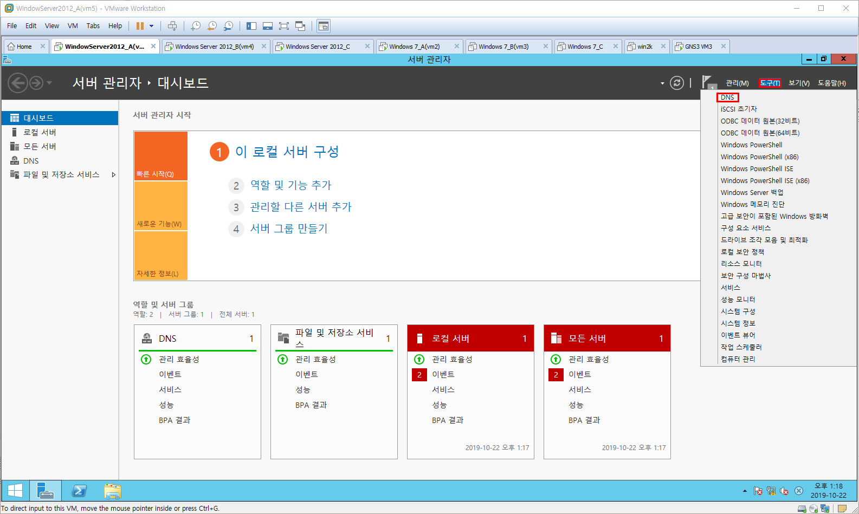Open 작업 스케줄러 from tools menu
The height and width of the screenshot is (514, 859).
(x=741, y=347)
